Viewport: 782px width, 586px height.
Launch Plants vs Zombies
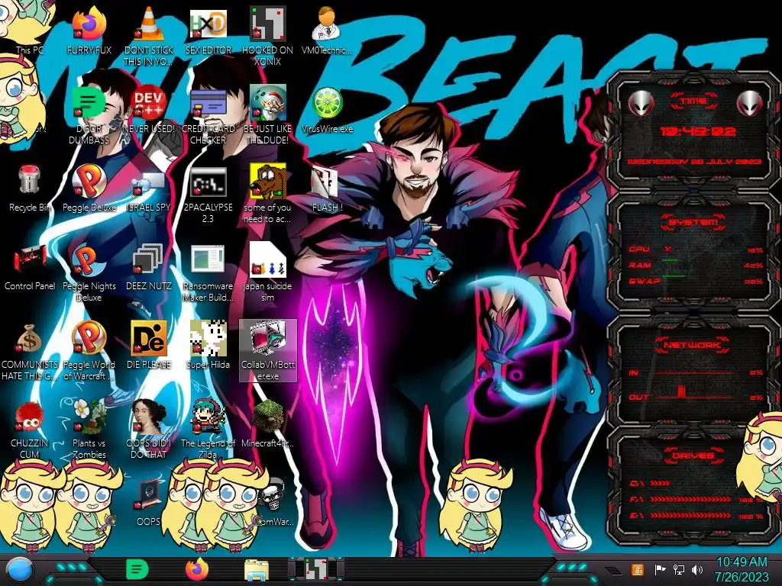[89, 430]
